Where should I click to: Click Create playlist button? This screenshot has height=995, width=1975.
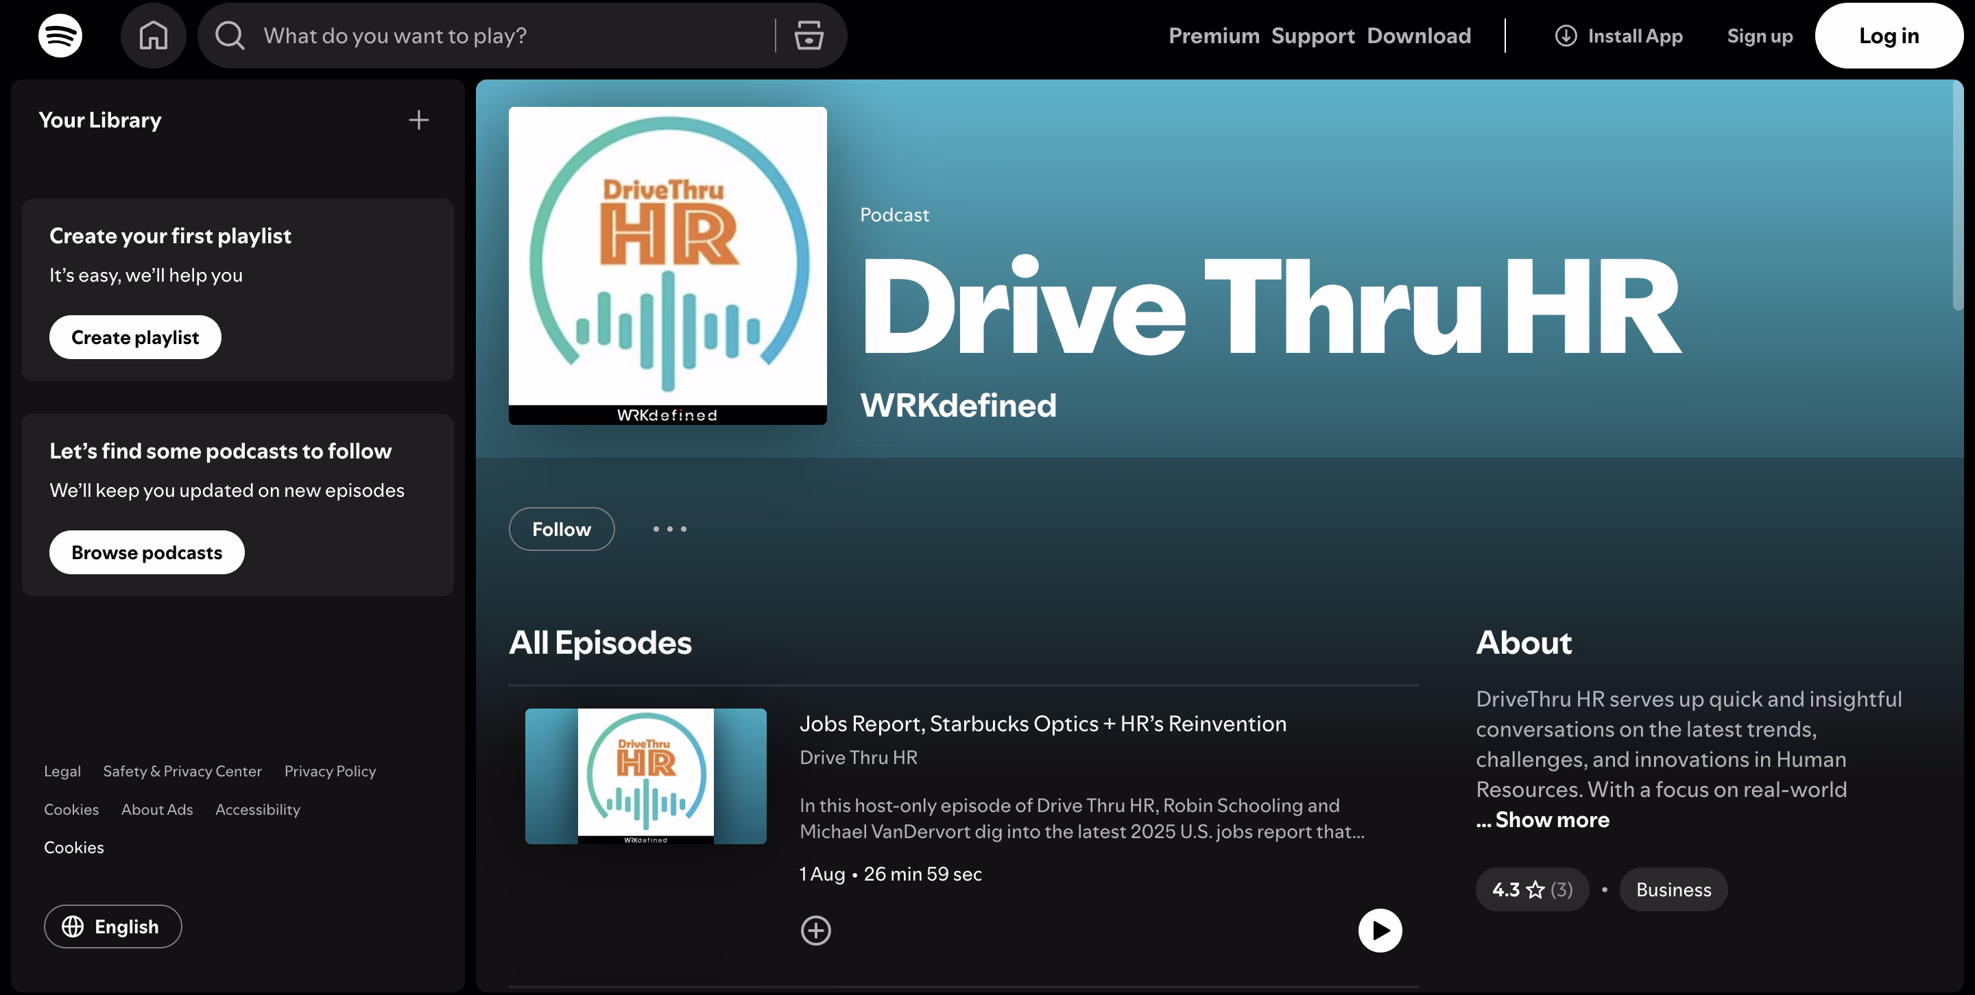pos(135,337)
